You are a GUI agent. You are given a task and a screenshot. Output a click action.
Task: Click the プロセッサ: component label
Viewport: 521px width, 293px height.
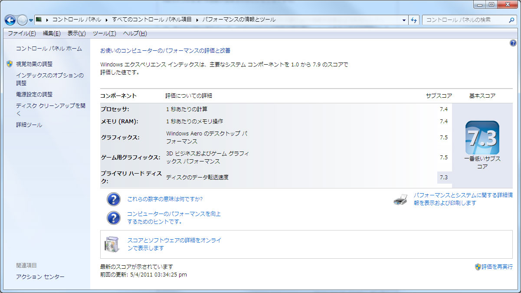pyautogui.click(x=115, y=109)
